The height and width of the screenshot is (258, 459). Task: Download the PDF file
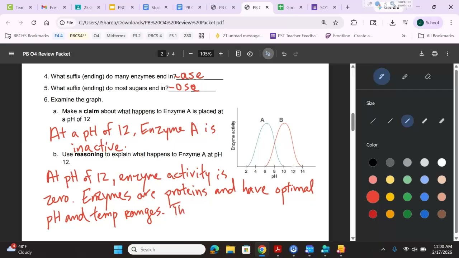(x=422, y=54)
